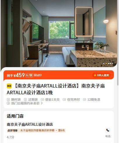Click the 提前1天兑 check icon
The height and width of the screenshot is (143, 120).
[42, 100]
